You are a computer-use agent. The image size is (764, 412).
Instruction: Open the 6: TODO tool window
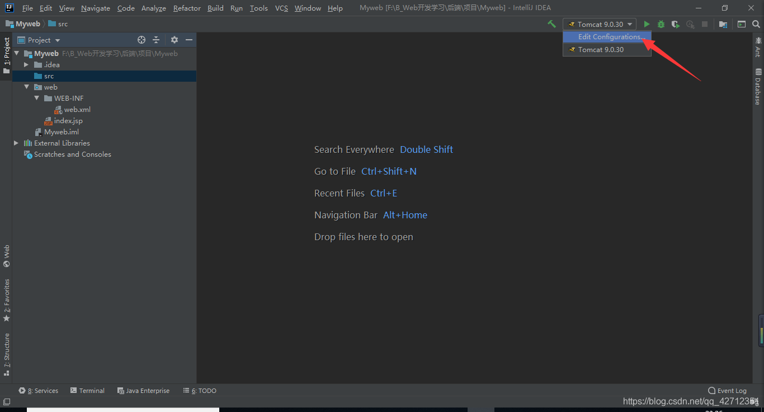click(x=200, y=391)
